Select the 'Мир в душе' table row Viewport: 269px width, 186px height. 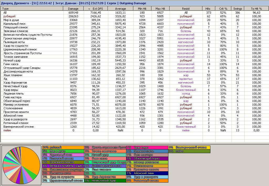(x=134, y=20)
